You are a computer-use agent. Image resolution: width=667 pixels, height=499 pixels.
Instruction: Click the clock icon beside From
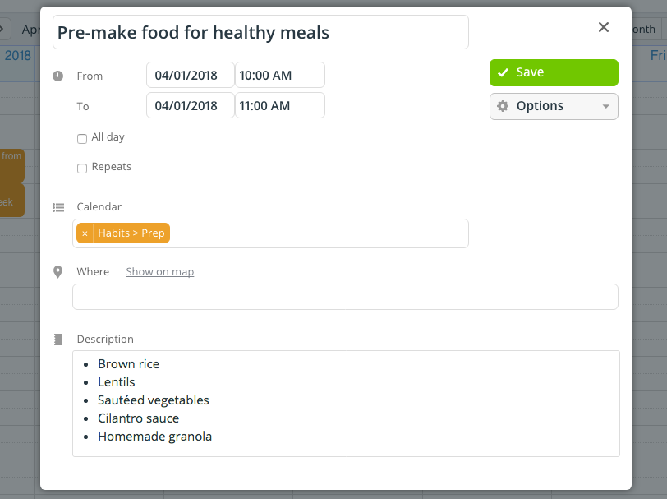tap(57, 76)
